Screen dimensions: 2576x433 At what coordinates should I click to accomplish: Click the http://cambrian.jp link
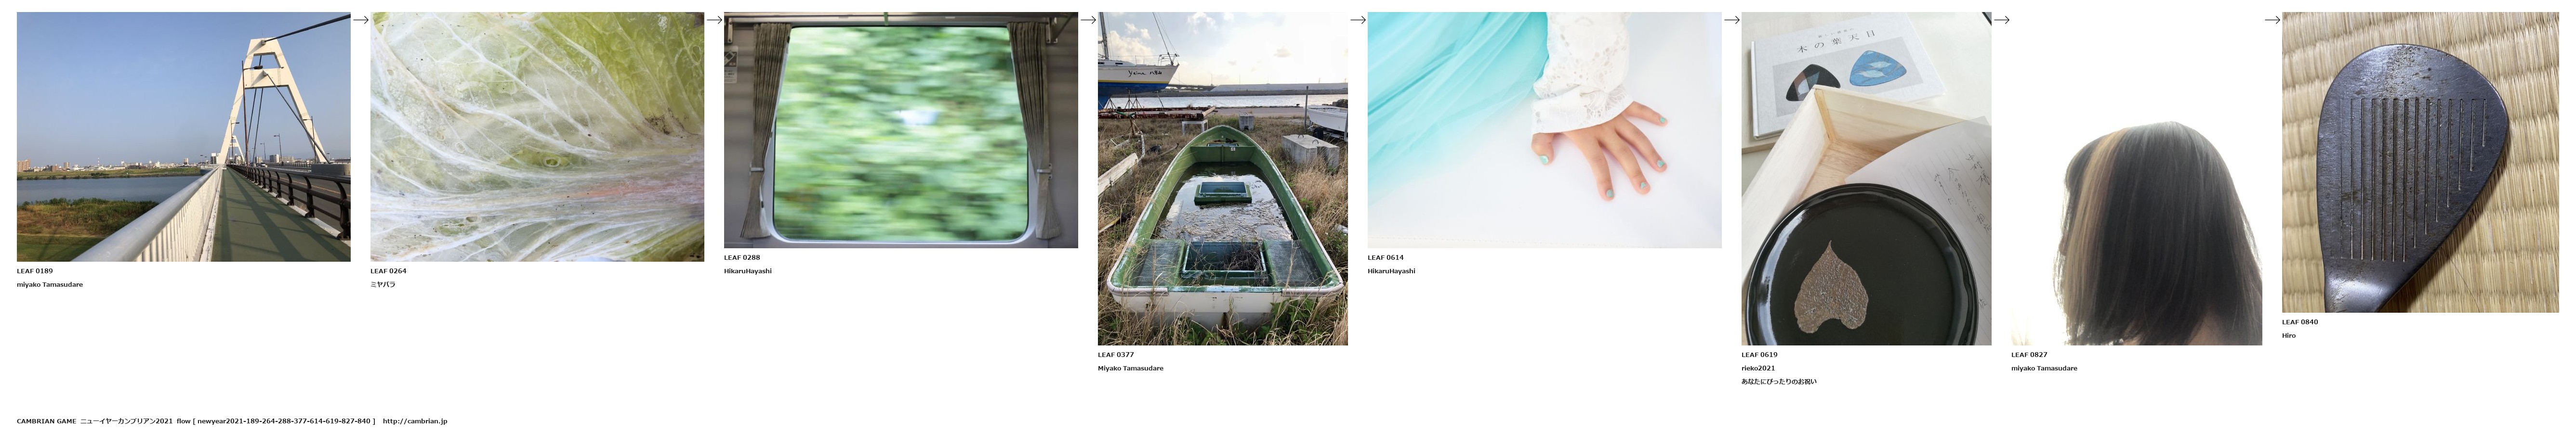pos(415,421)
